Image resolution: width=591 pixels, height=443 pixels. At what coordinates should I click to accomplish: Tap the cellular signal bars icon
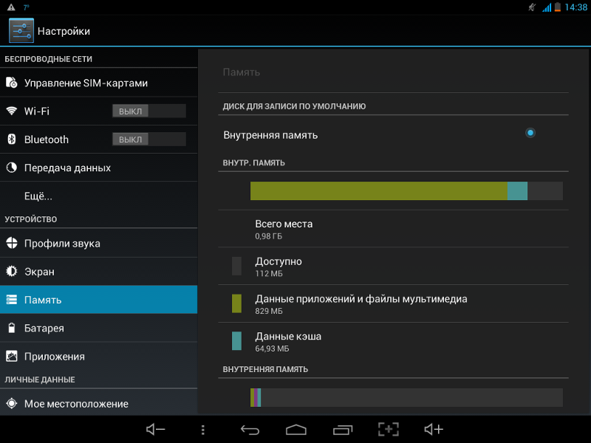[x=547, y=7]
